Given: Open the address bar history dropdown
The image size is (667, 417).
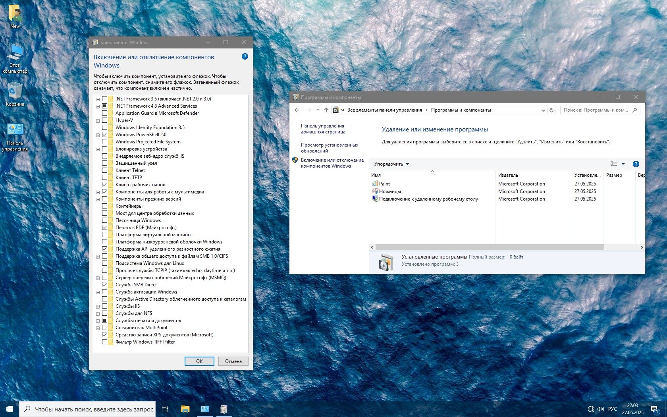Looking at the screenshot, I should pos(543,110).
